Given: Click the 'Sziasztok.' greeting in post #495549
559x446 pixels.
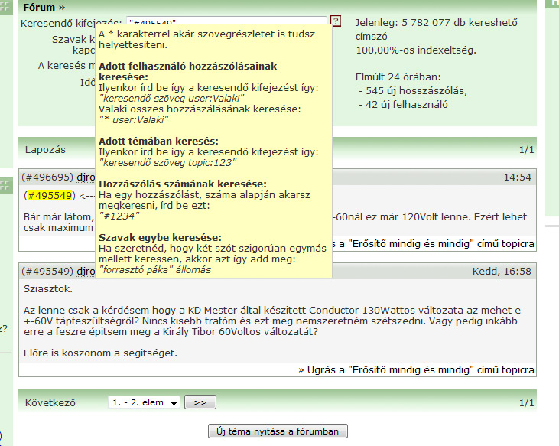Looking at the screenshot, I should pyautogui.click(x=48, y=288).
